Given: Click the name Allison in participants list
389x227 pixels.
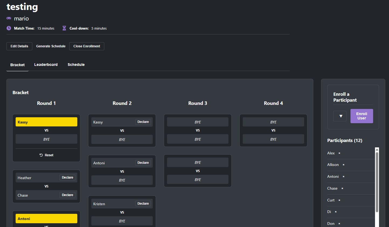Looking at the screenshot, I should (333, 165).
